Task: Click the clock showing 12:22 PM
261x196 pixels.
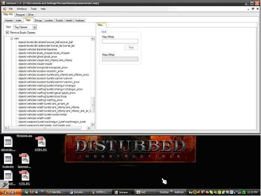Action: (x=252, y=192)
